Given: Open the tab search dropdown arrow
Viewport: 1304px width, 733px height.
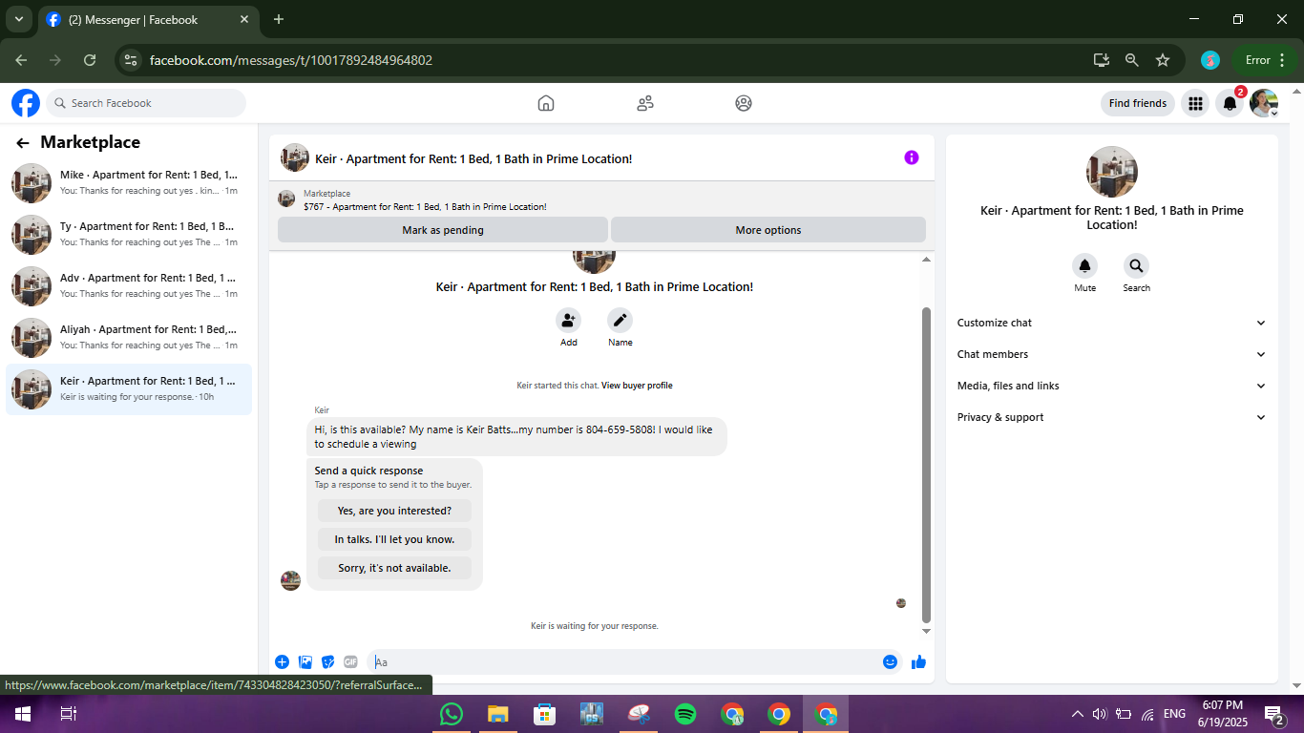Looking at the screenshot, I should click(18, 19).
